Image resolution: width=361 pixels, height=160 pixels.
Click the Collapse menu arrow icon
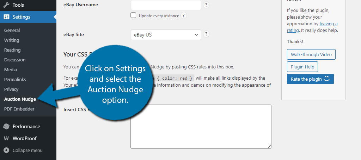pos(6,151)
